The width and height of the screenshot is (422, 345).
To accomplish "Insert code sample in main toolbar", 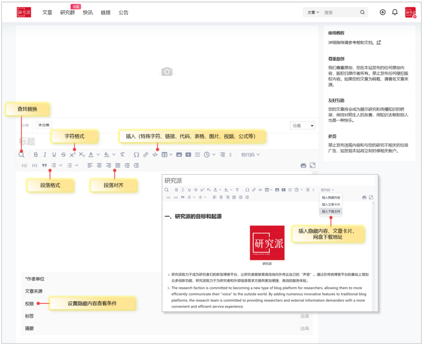I will [155, 155].
